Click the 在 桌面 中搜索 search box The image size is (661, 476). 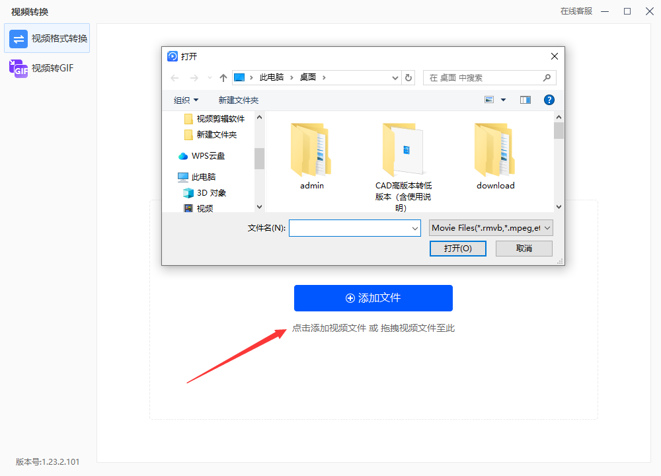point(489,78)
